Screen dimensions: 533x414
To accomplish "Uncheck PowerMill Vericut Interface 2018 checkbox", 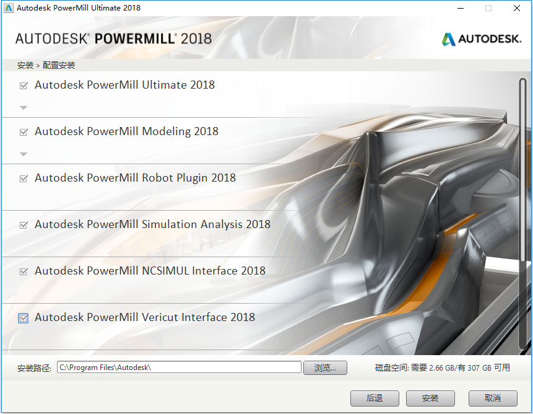I will [23, 318].
